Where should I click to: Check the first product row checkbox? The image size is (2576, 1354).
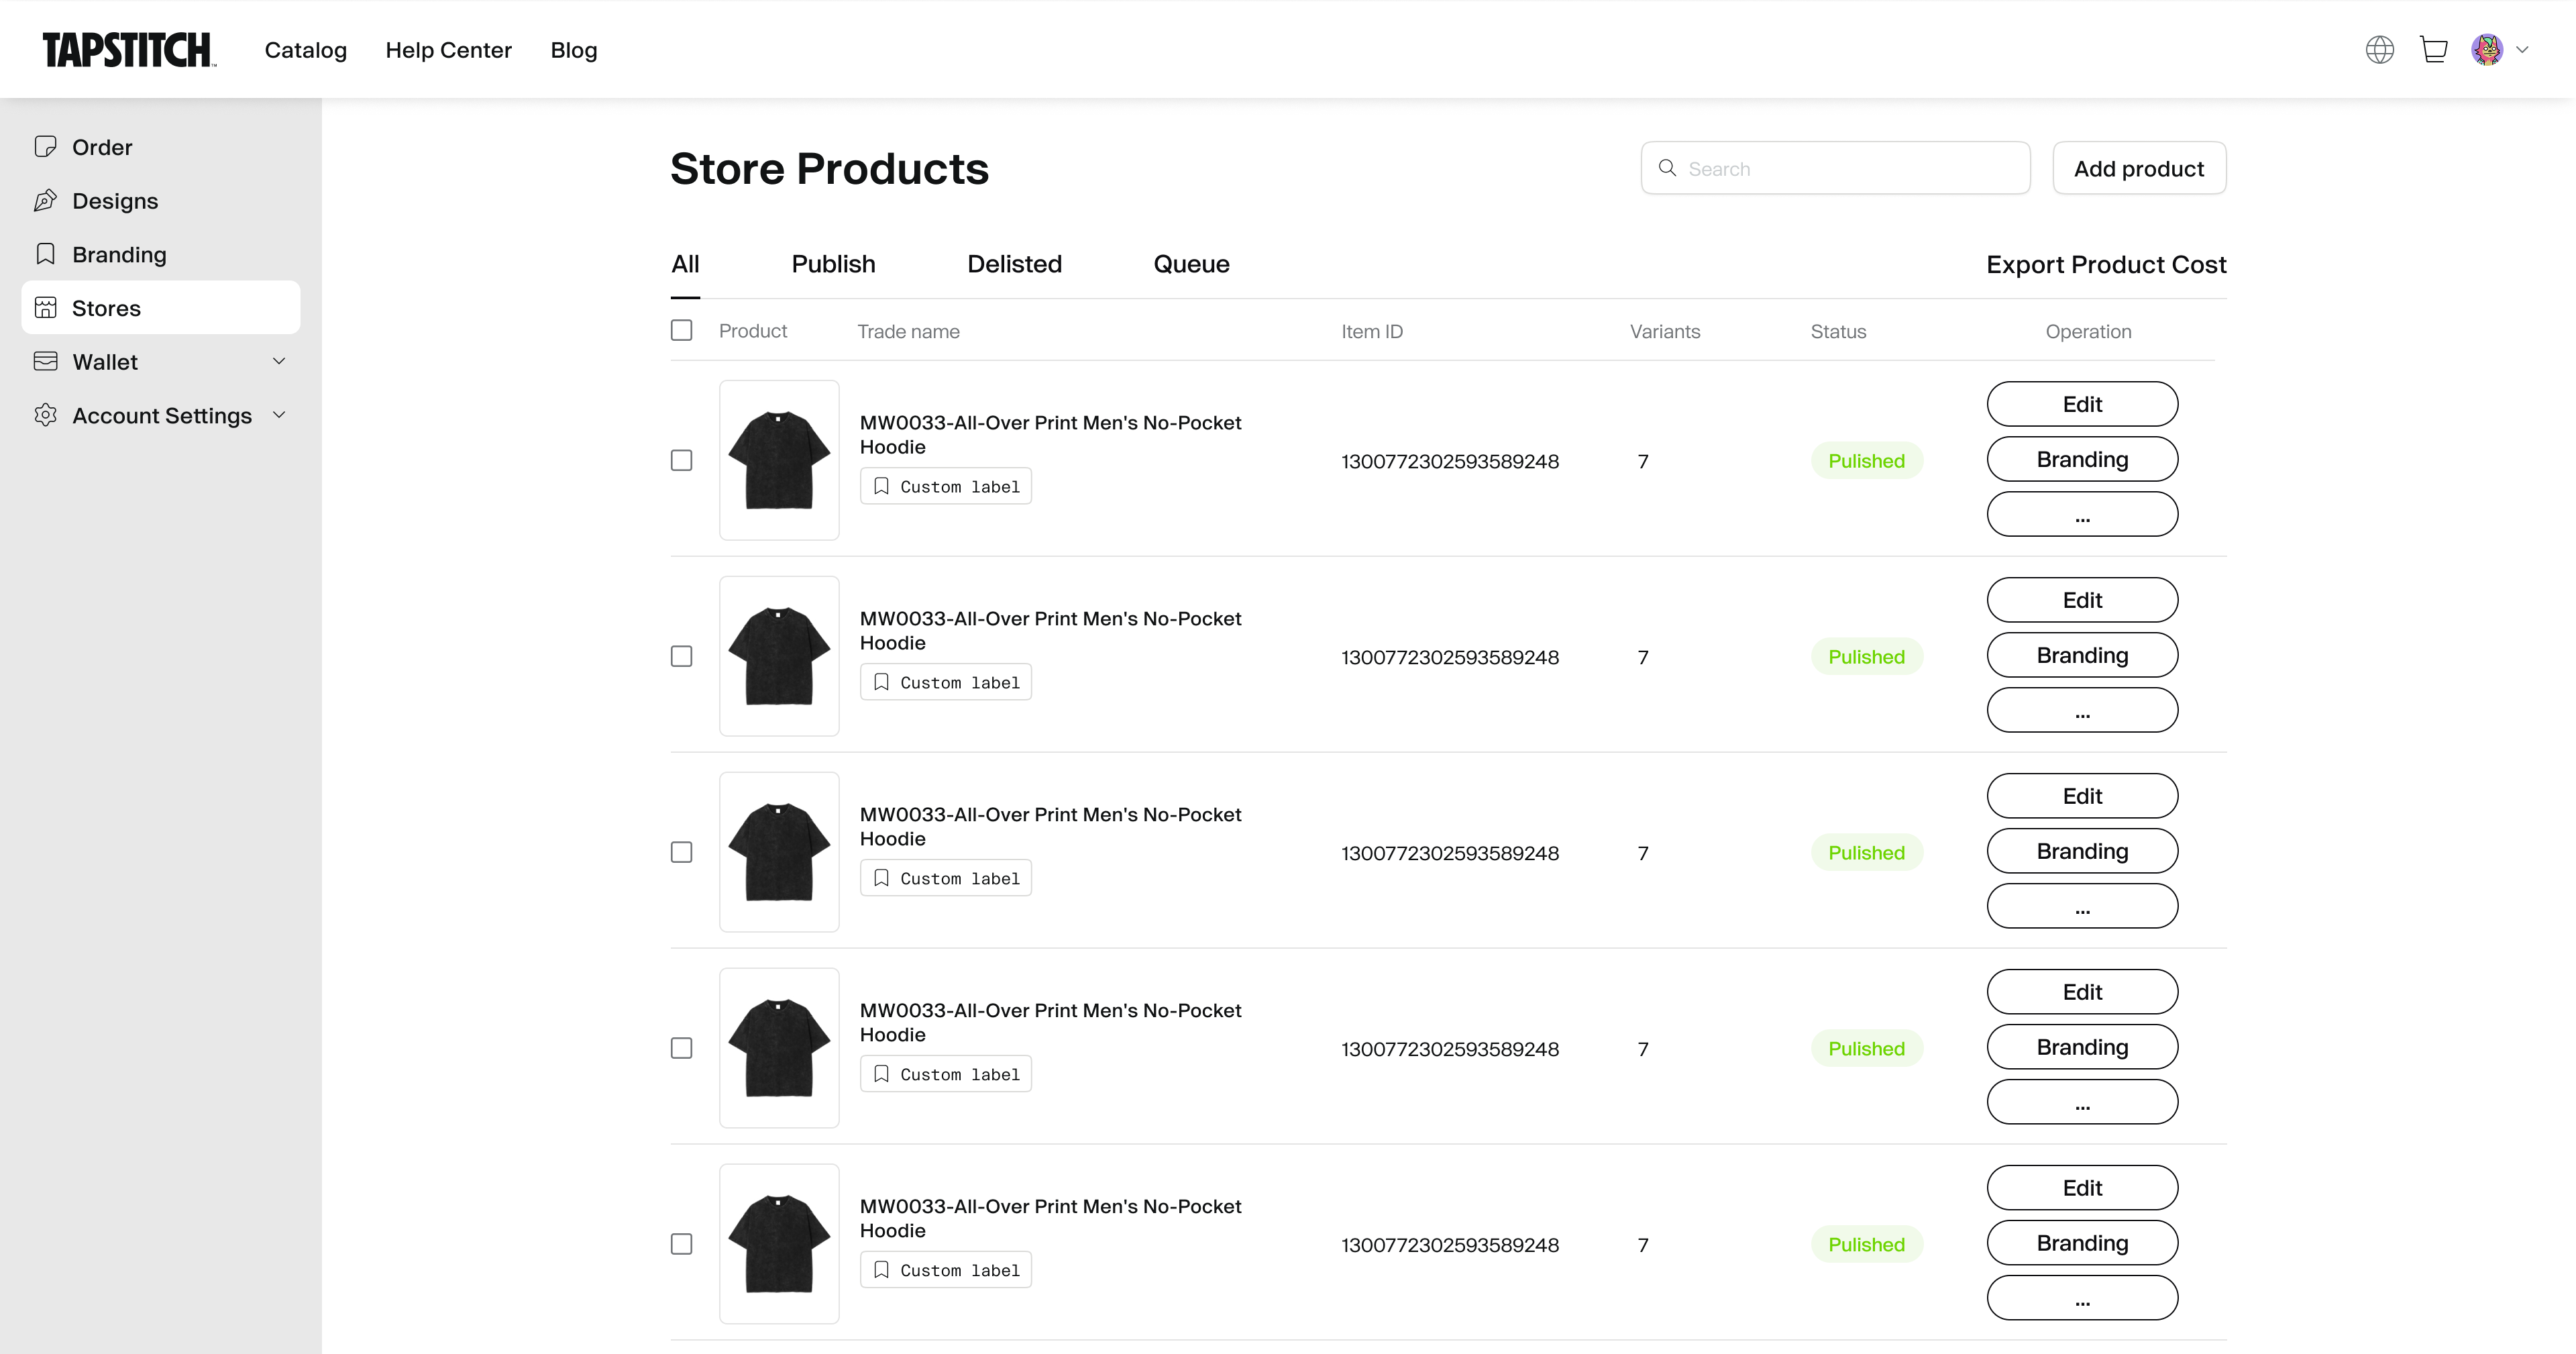pos(681,460)
